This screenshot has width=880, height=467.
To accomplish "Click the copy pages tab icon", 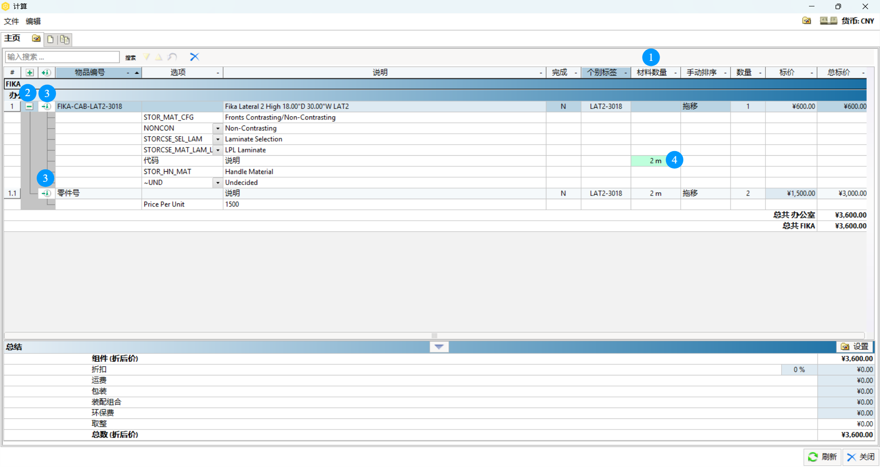I will 65,39.
